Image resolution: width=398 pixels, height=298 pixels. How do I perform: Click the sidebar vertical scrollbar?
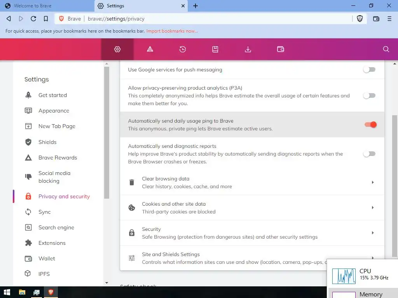(106, 133)
